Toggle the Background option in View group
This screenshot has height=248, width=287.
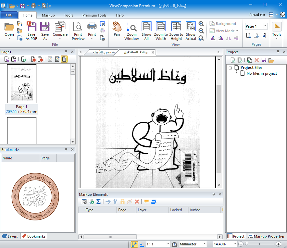[223, 24]
